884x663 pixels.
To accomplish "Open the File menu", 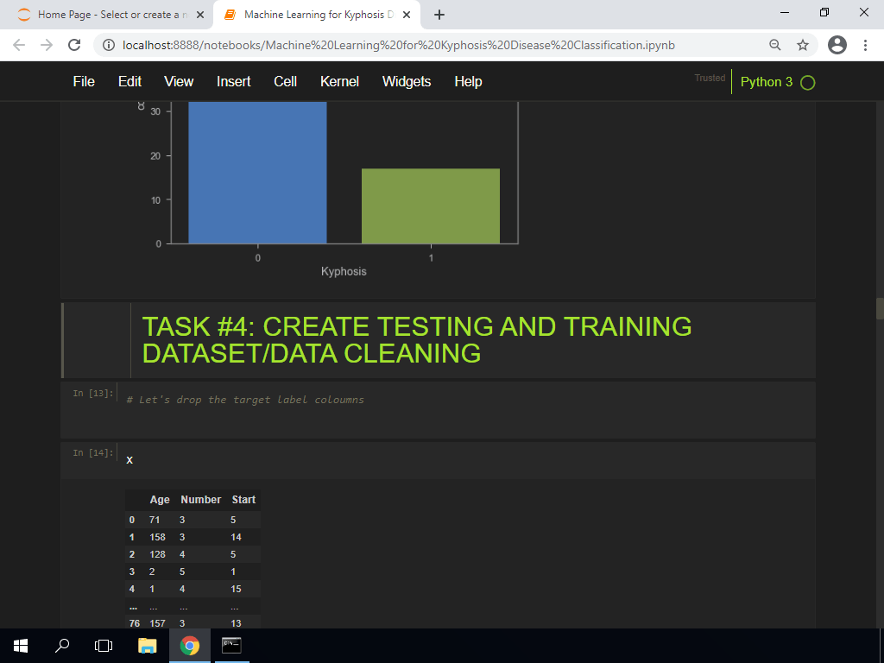I will click(x=84, y=82).
